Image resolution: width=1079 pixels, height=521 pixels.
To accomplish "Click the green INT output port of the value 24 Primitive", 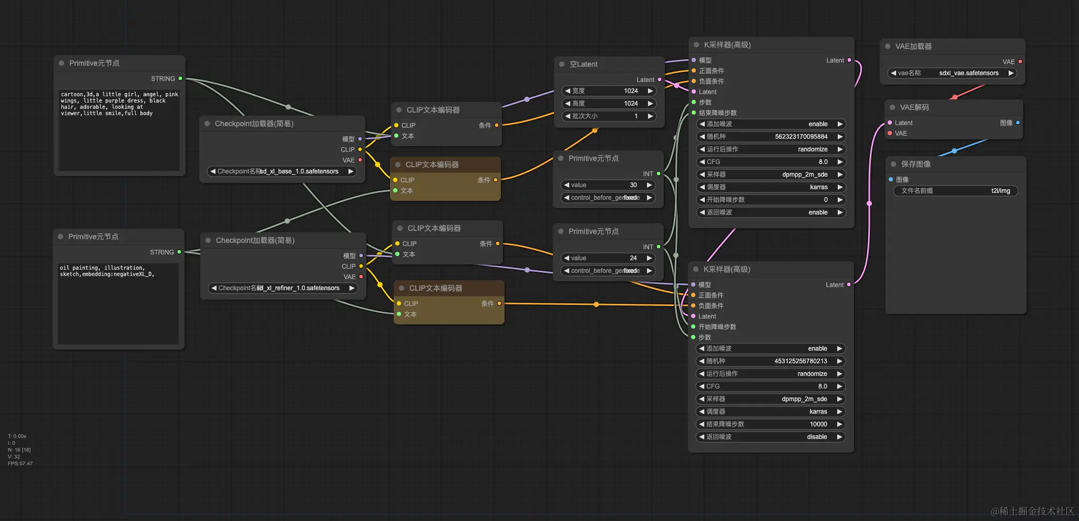I will [659, 247].
